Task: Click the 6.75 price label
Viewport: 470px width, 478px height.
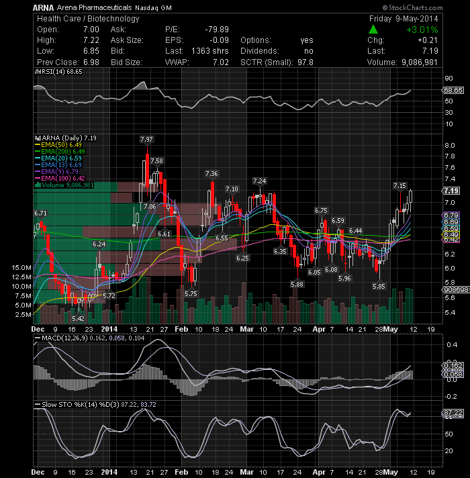Action: tap(321, 210)
